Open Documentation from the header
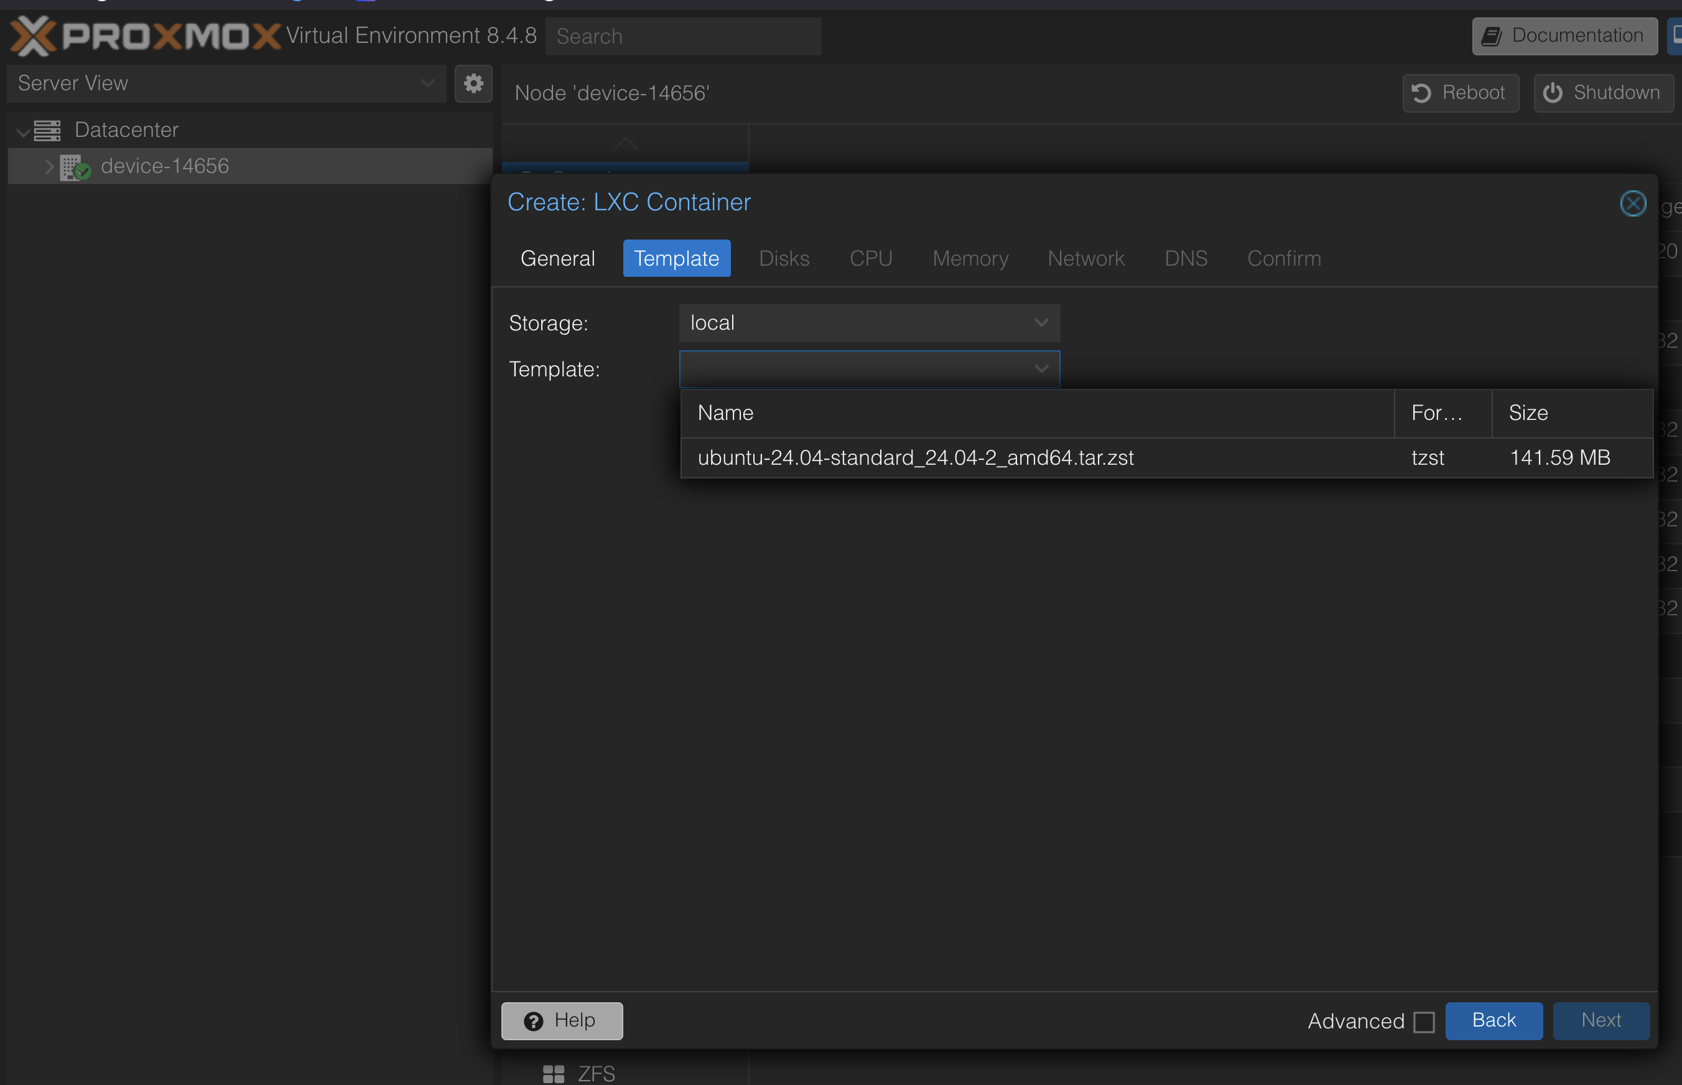 pyautogui.click(x=1564, y=35)
